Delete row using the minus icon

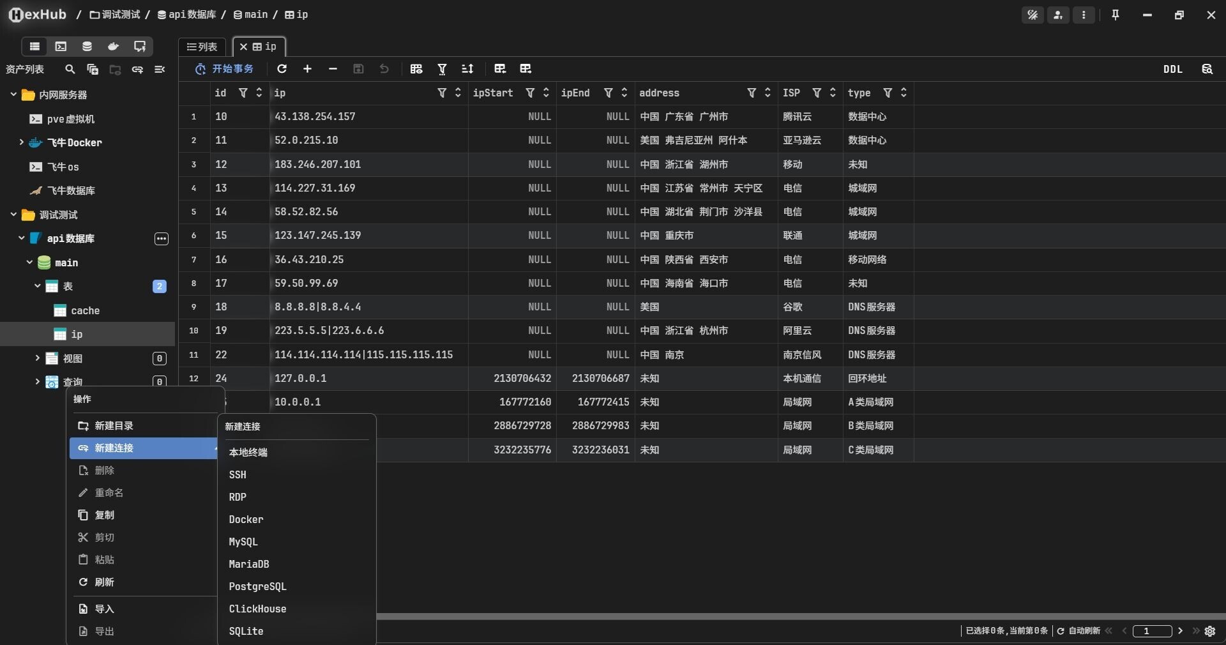[x=333, y=69]
